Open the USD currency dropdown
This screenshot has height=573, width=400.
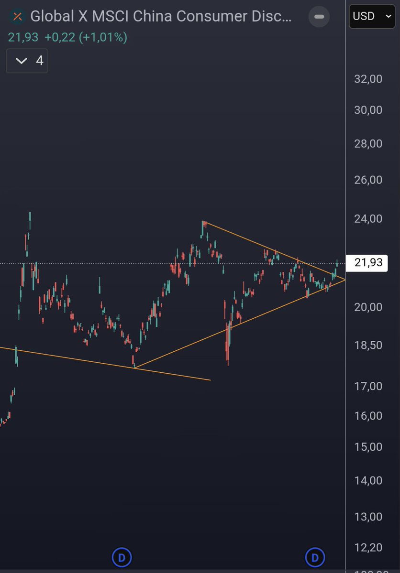pos(372,16)
